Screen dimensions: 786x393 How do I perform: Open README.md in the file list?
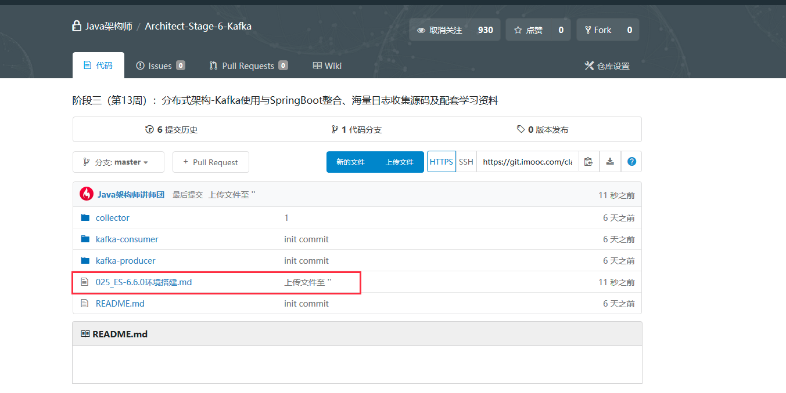click(120, 304)
